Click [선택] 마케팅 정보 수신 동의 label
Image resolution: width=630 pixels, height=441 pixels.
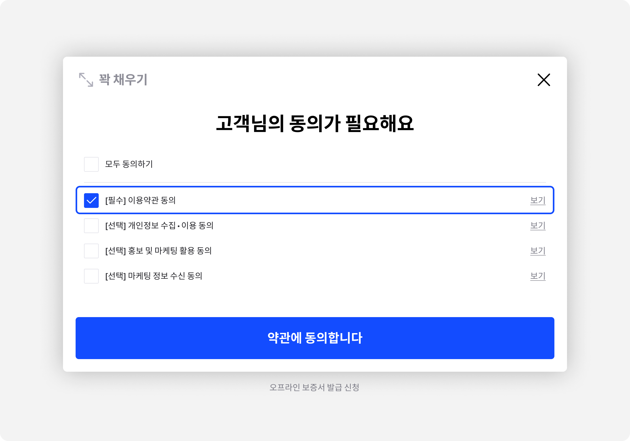click(154, 276)
